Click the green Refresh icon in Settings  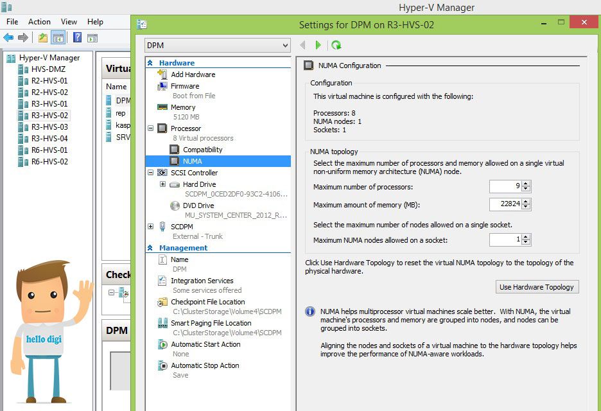[x=336, y=45]
